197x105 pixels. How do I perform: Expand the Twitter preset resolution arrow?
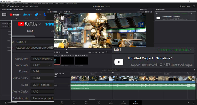click(40, 15)
